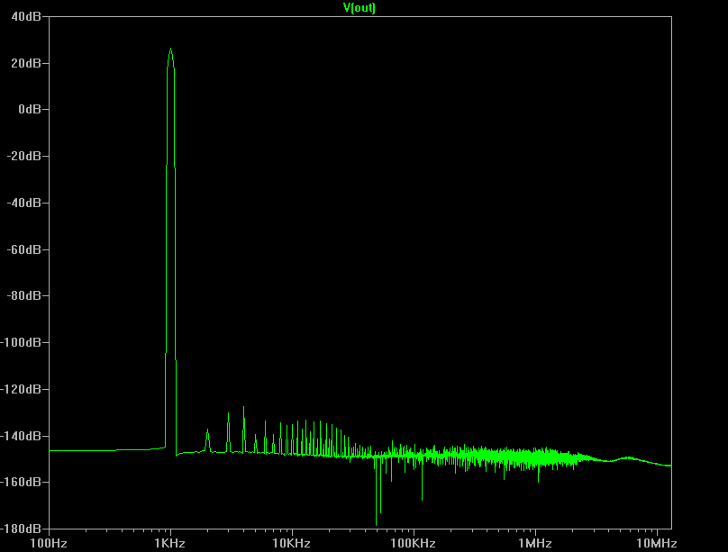Select the -60dB axis label
This screenshot has height=552, width=728.
[x=23, y=249]
